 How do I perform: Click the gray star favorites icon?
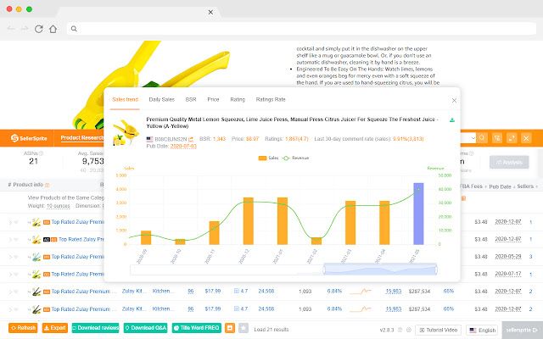click(x=244, y=328)
